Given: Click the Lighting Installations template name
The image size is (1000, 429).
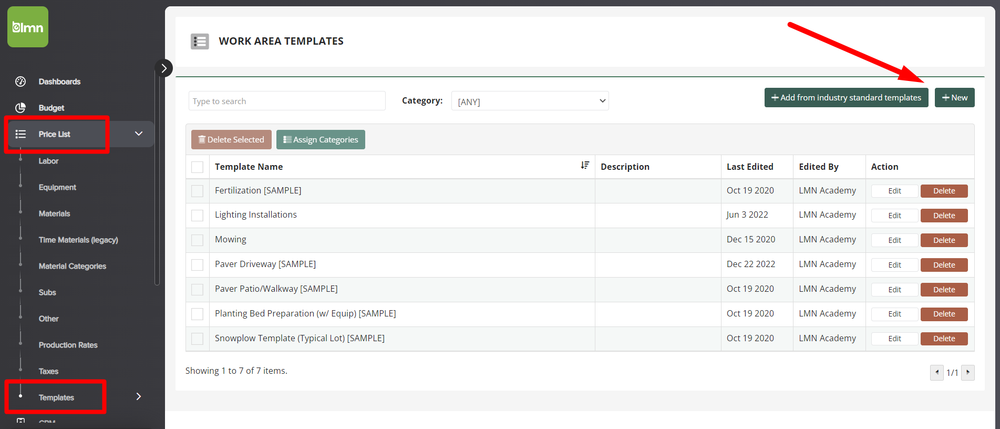Looking at the screenshot, I should click(256, 214).
